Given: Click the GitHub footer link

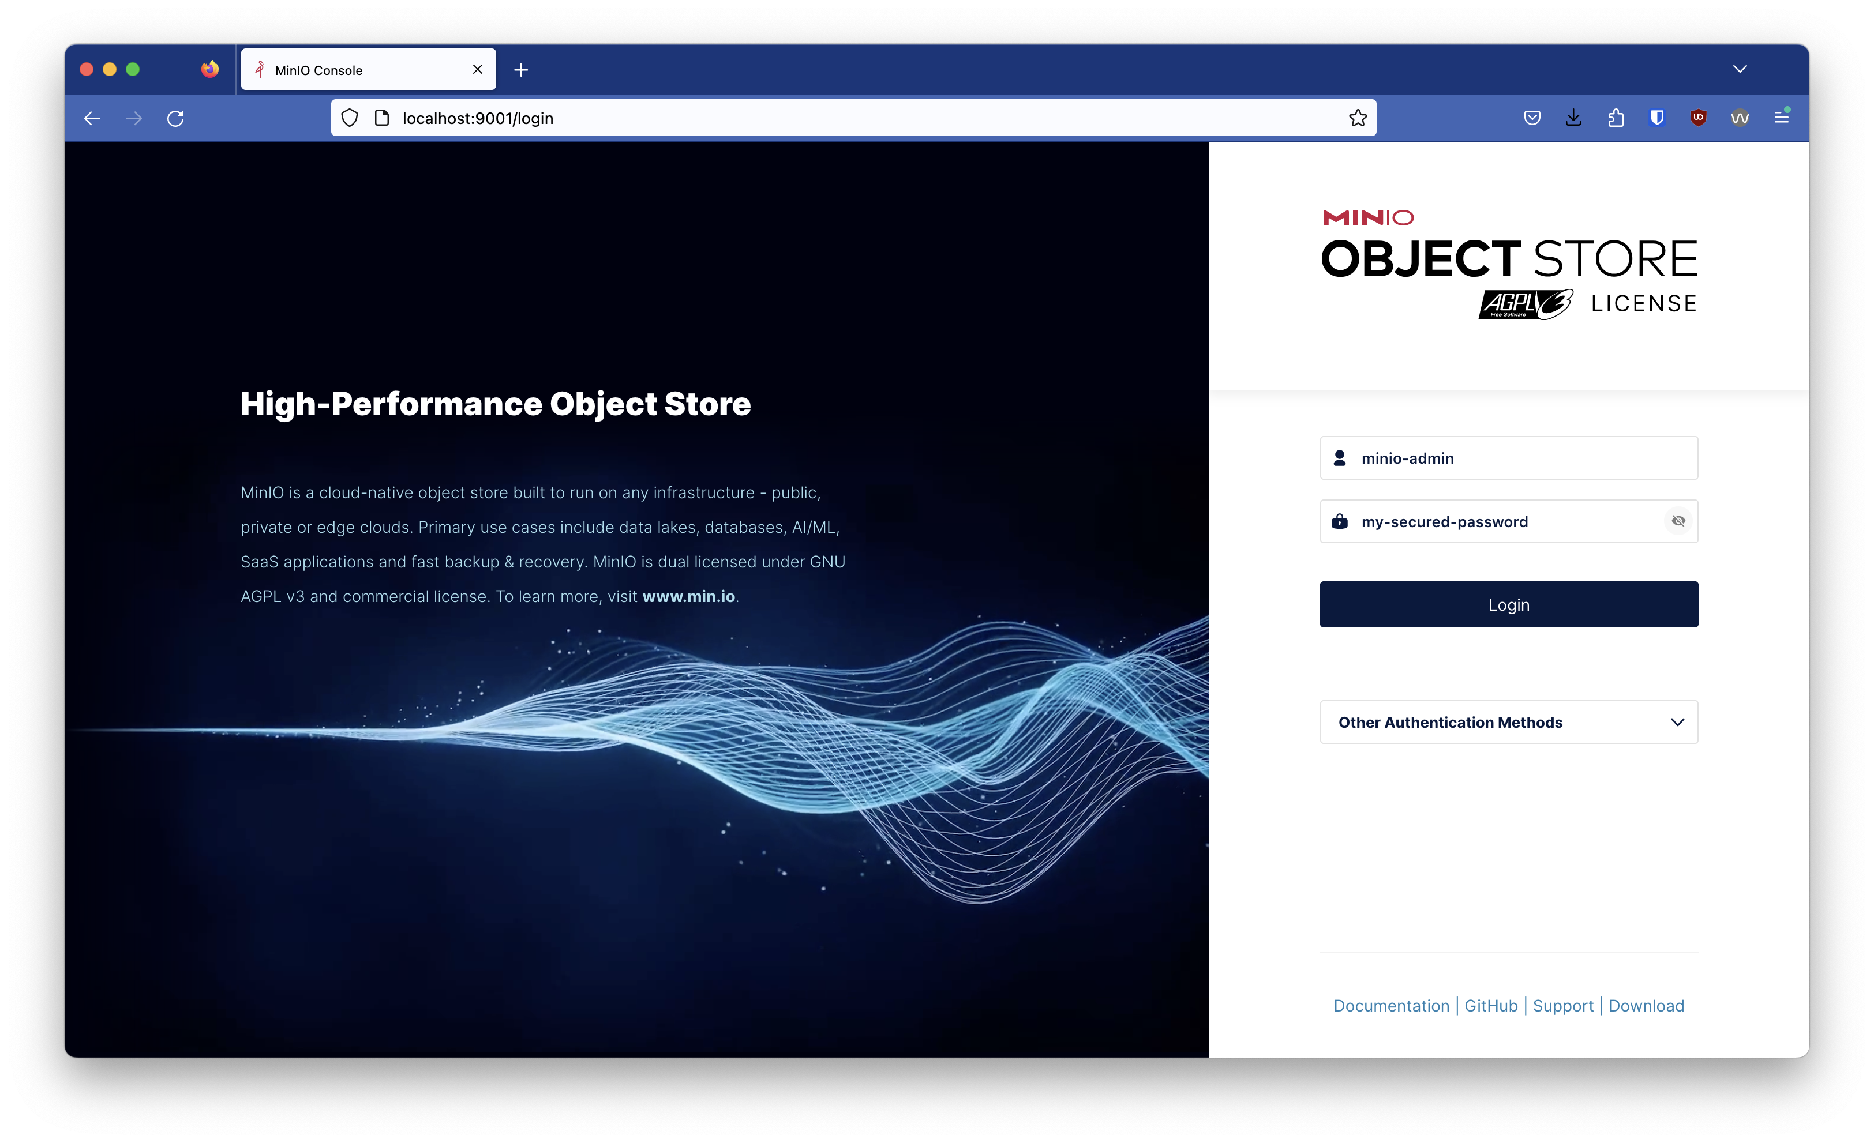Looking at the screenshot, I should 1491,1005.
